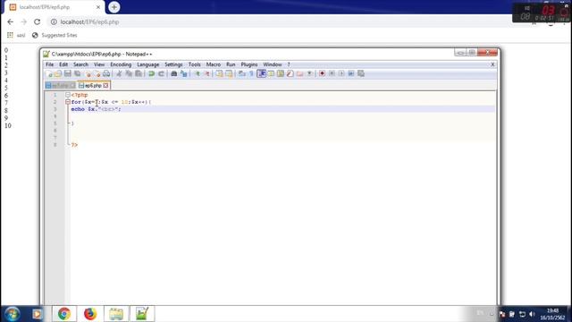Click the Firefox icon in the taskbar
572x322 pixels.
[90, 314]
